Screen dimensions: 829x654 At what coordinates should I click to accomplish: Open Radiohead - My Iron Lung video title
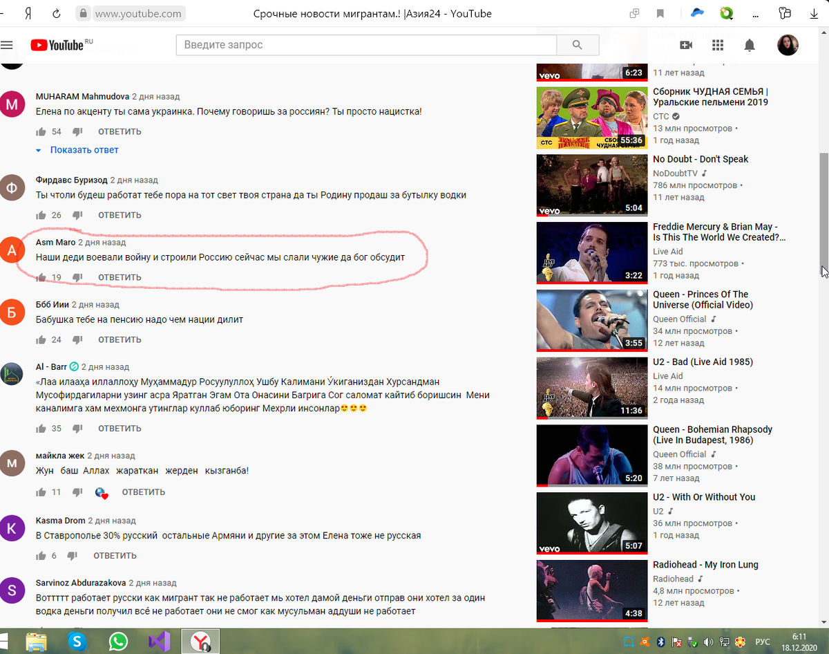pyautogui.click(x=705, y=565)
